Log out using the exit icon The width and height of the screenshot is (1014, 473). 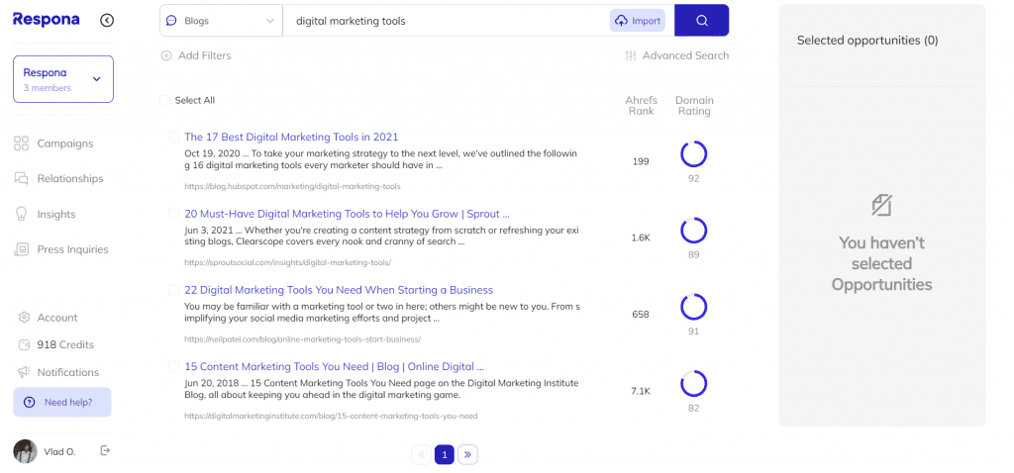point(105,450)
